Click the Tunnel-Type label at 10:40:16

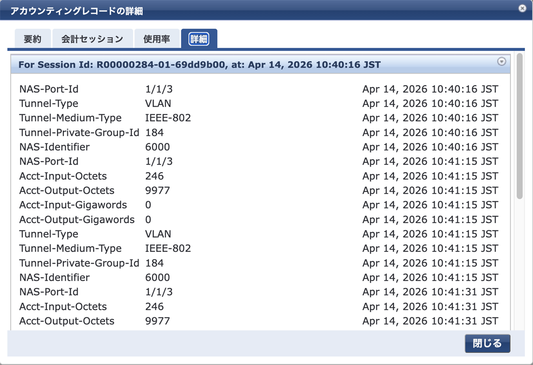pyautogui.click(x=48, y=103)
